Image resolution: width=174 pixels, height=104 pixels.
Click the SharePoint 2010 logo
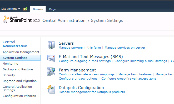click(x=21, y=19)
